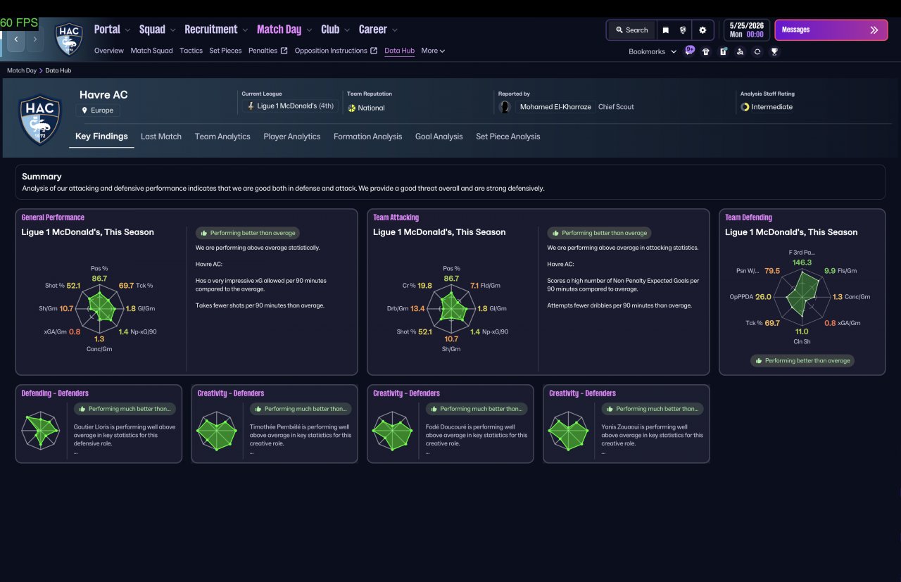The width and height of the screenshot is (901, 582).
Task: Open the Tactics submenu item
Action: point(191,51)
